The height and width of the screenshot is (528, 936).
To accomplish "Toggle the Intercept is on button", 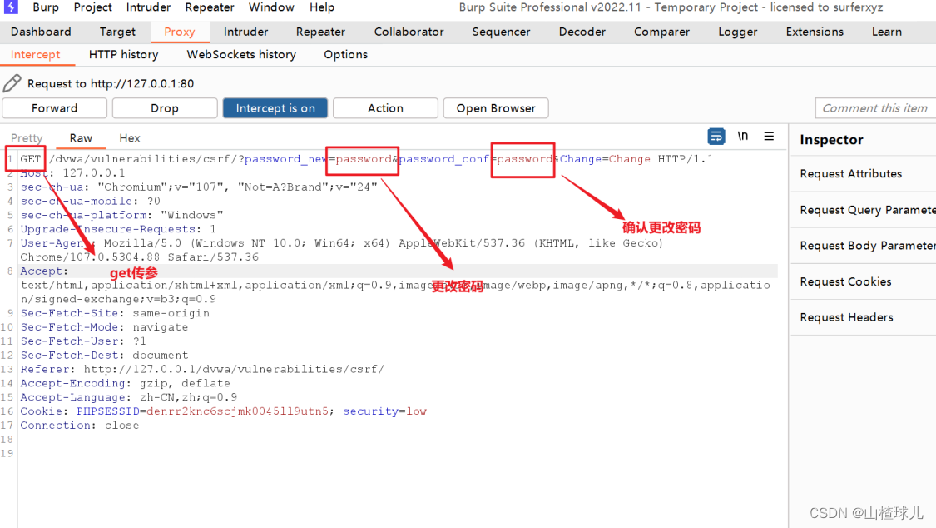I will pos(275,108).
